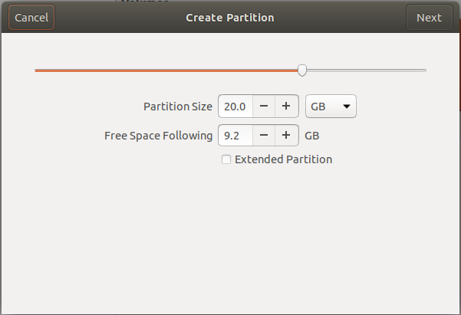
Task: Click the Create Partition title text
Action: pyautogui.click(x=230, y=18)
